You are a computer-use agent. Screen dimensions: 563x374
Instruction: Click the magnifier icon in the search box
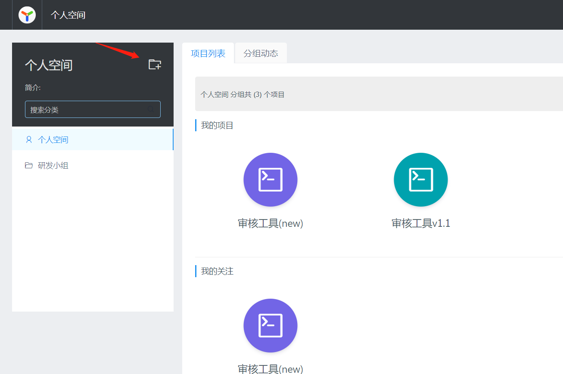tap(151, 109)
